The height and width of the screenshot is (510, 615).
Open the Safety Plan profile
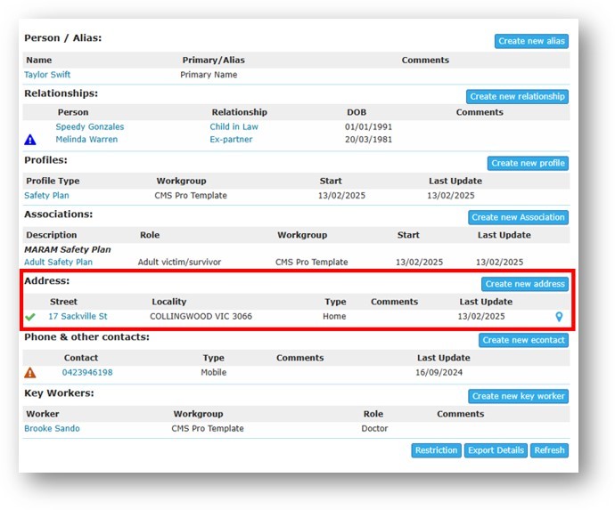pyautogui.click(x=46, y=196)
